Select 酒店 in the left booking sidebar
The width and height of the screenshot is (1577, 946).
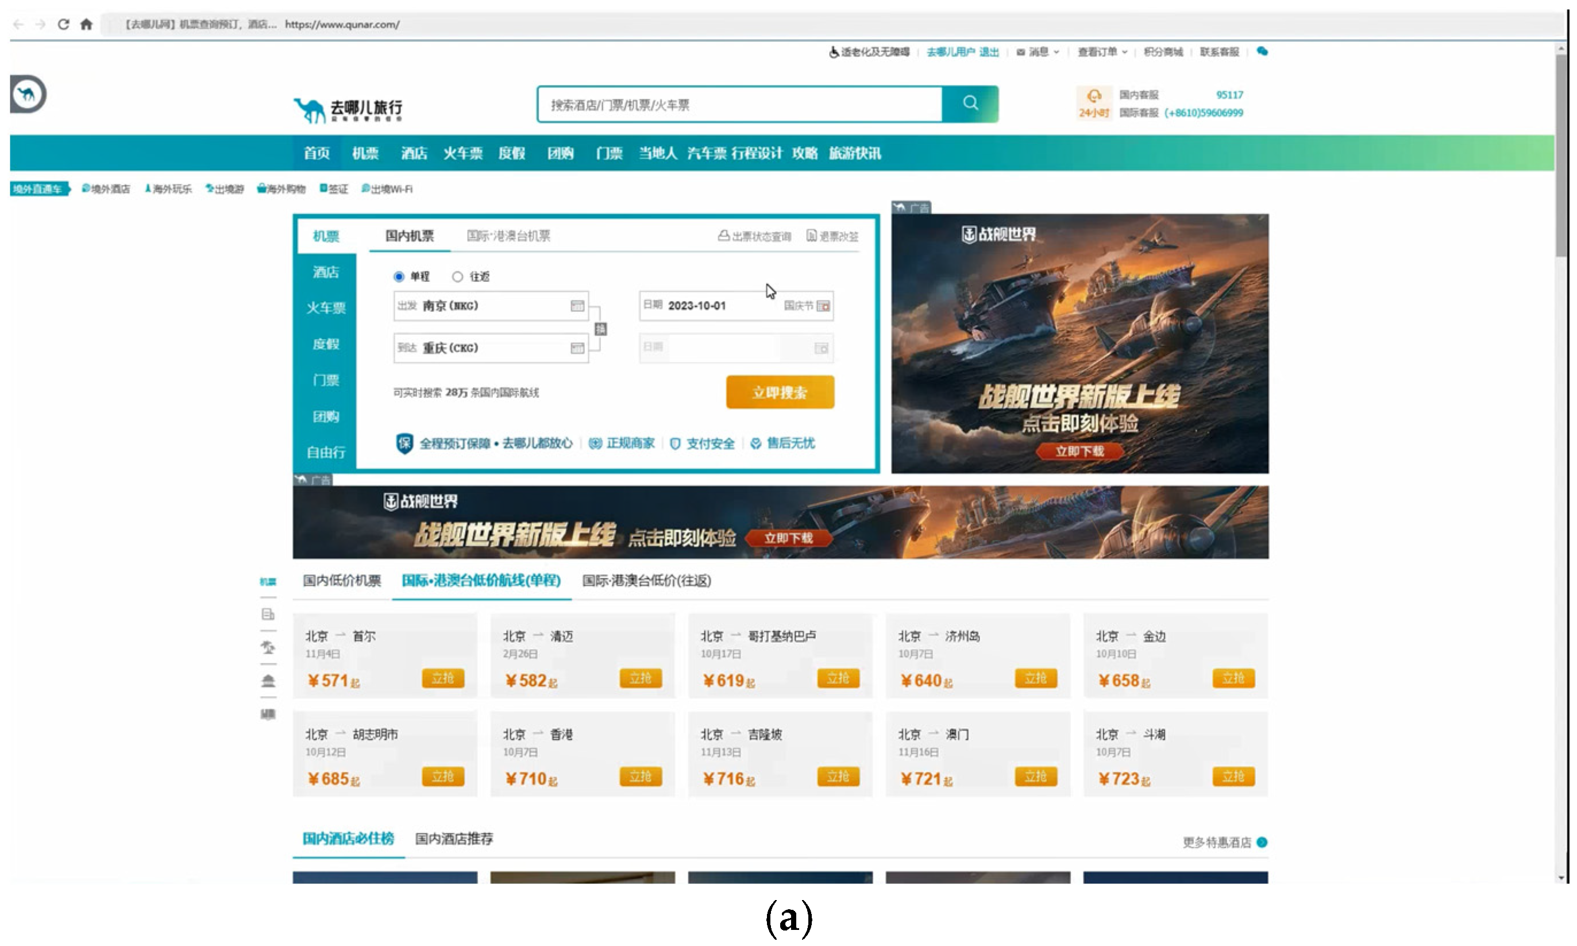(x=326, y=272)
